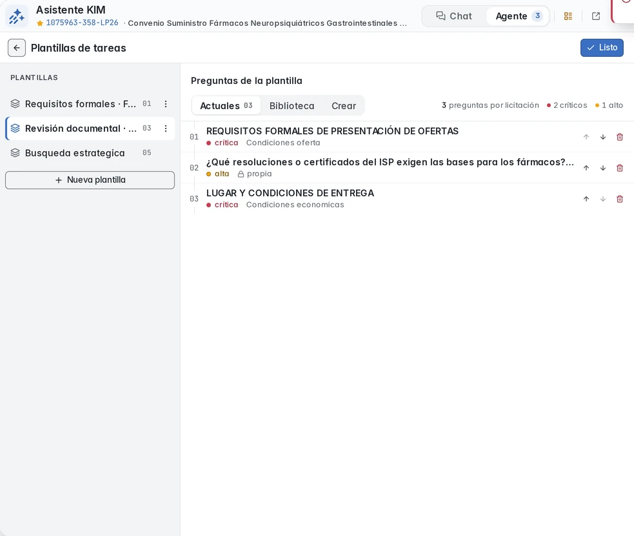Screen dimensions: 634x536
Task: Click the question title LUGAR Y CONDICIONES DE ENTREGA
Action: point(290,193)
